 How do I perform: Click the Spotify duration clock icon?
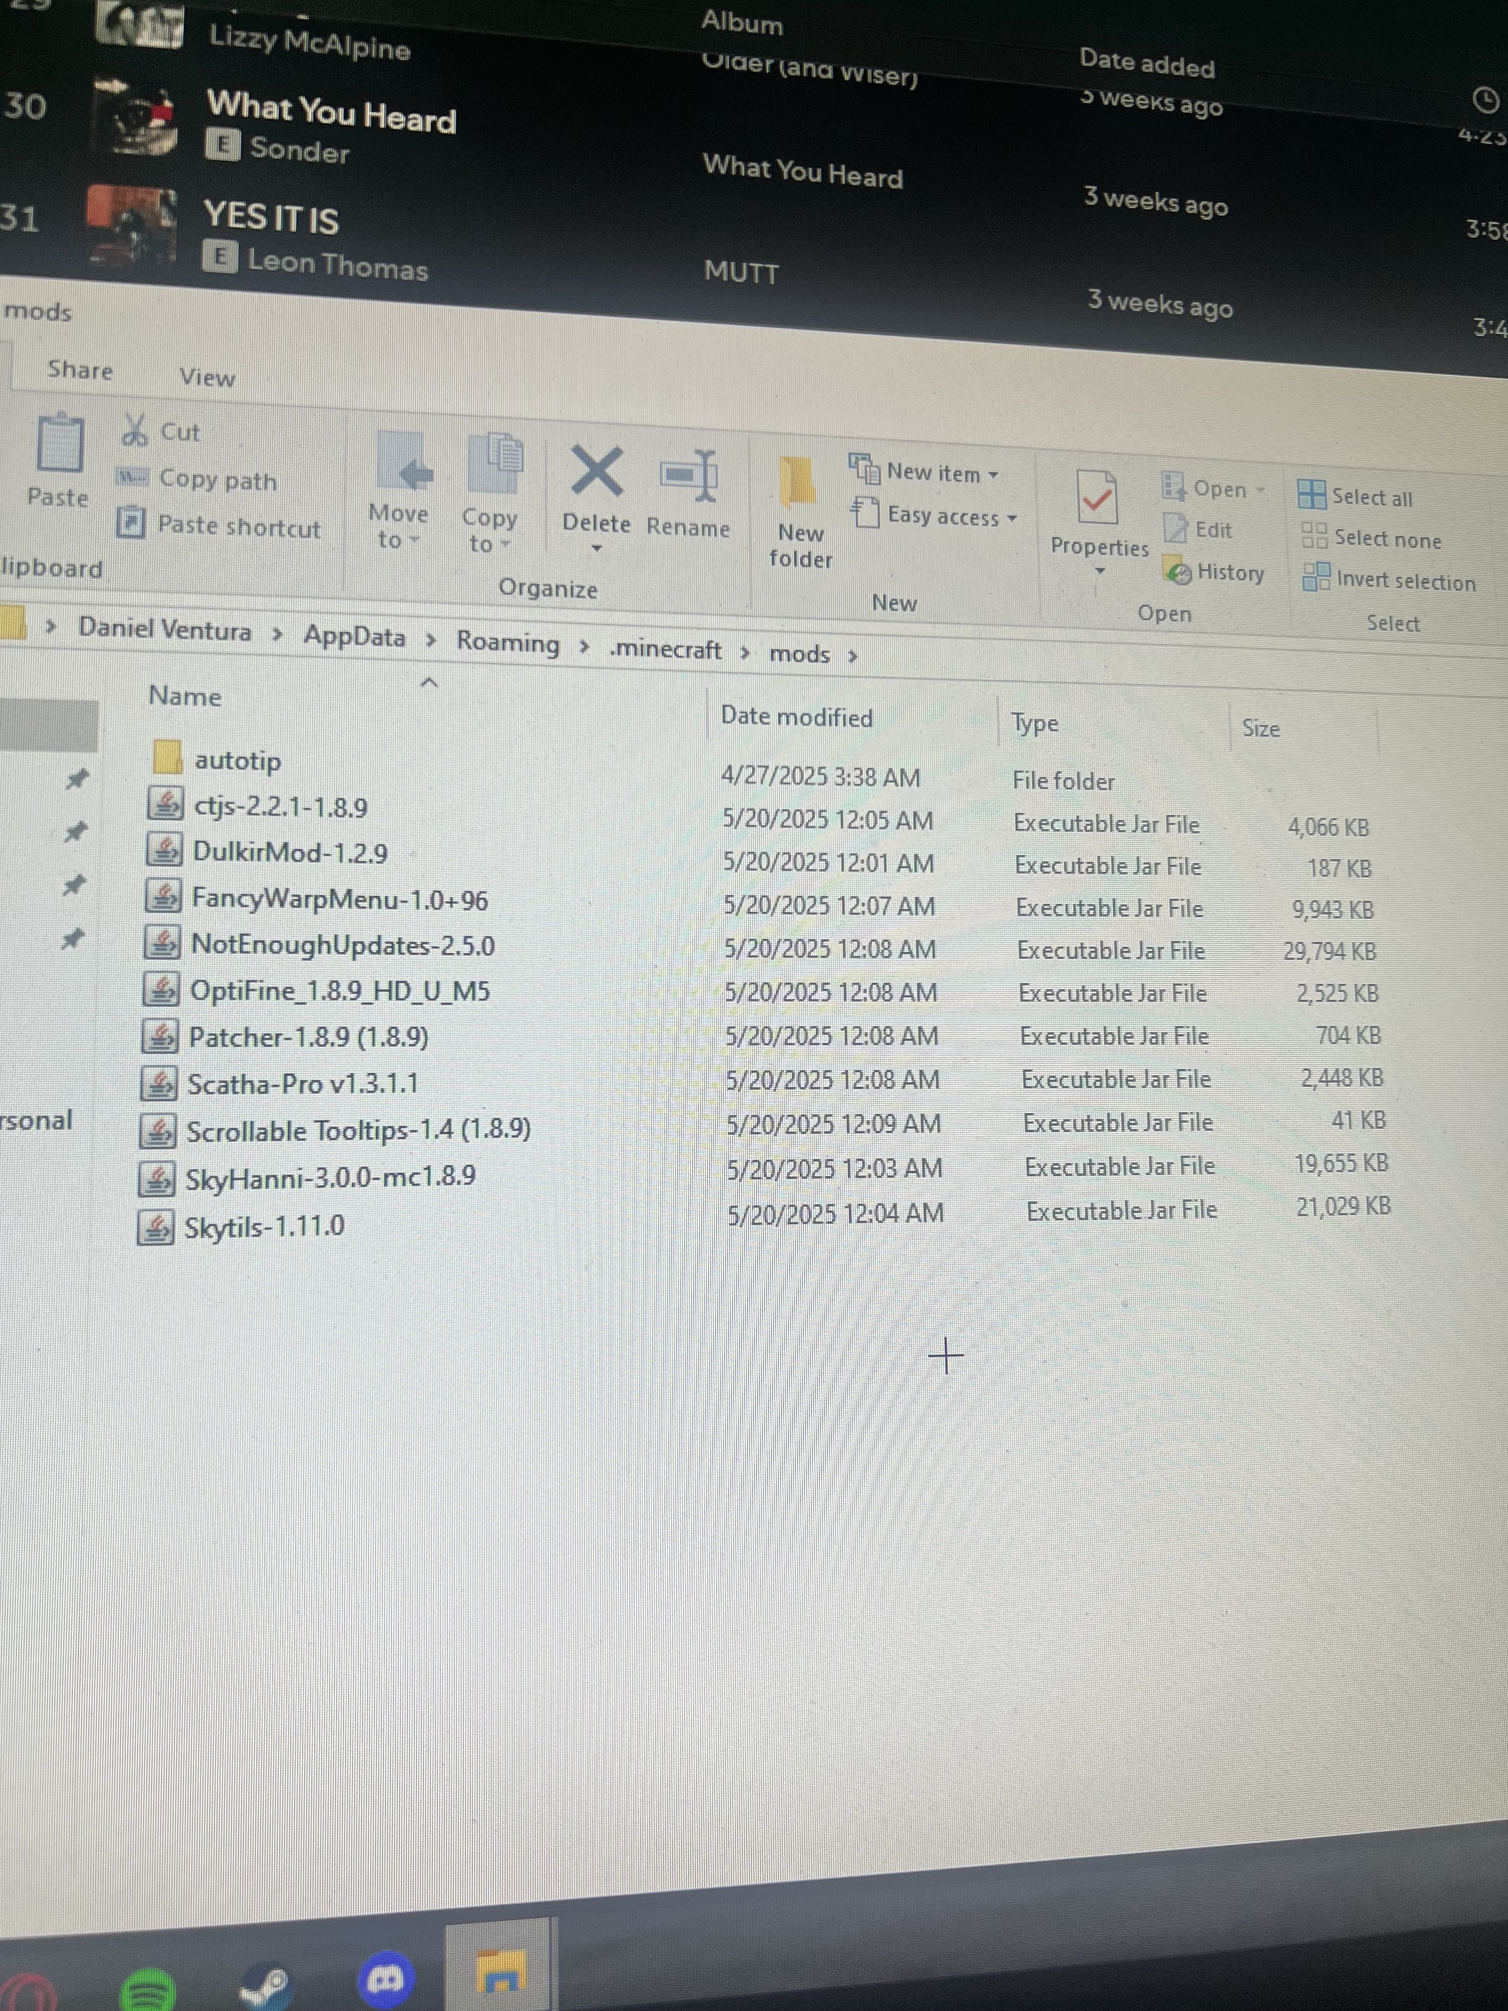[1485, 100]
